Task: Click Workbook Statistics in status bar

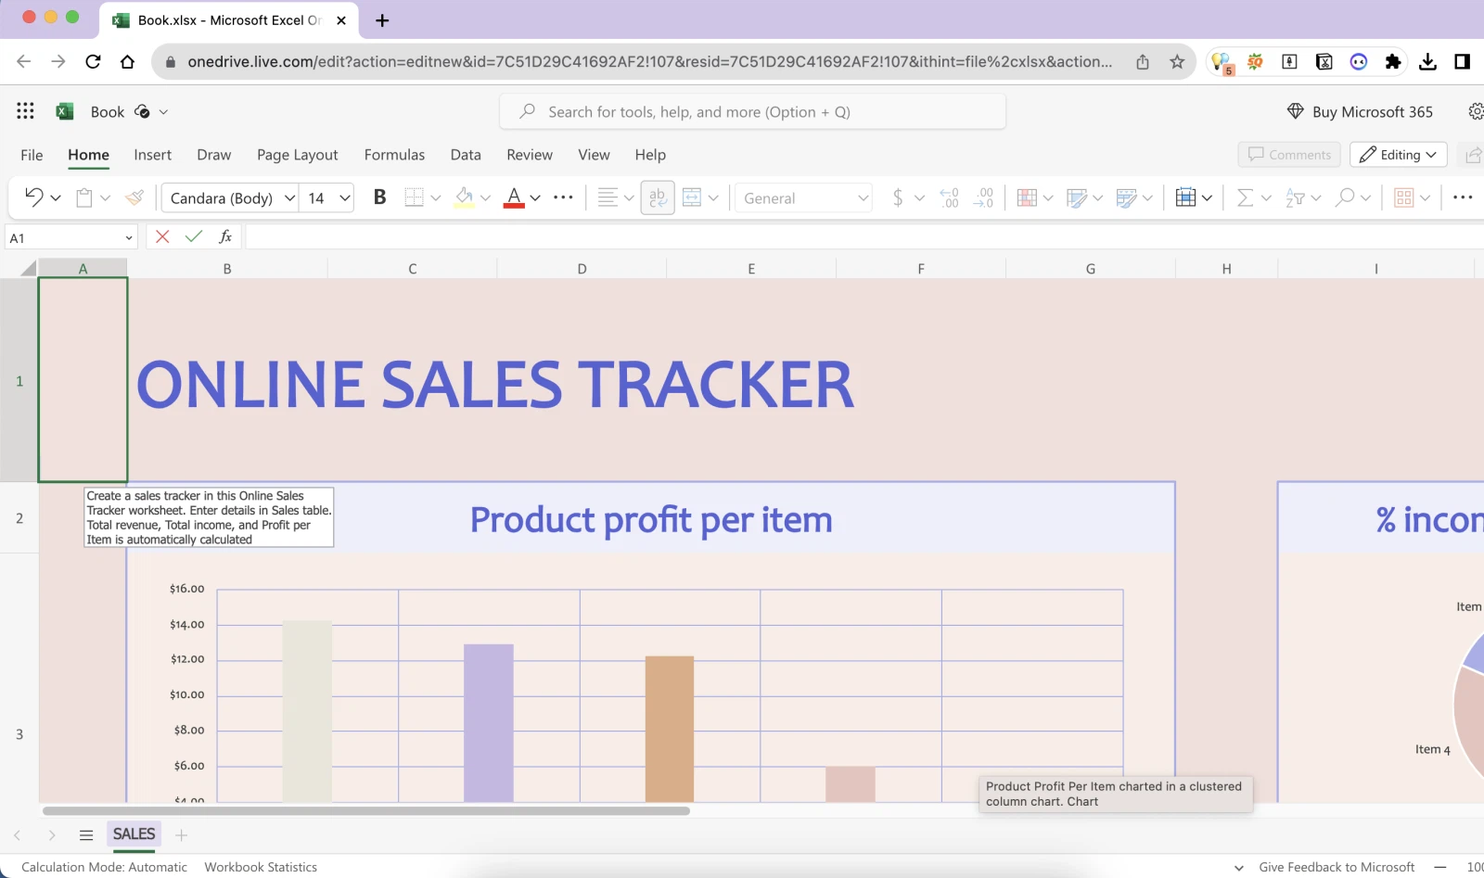Action: tap(261, 867)
